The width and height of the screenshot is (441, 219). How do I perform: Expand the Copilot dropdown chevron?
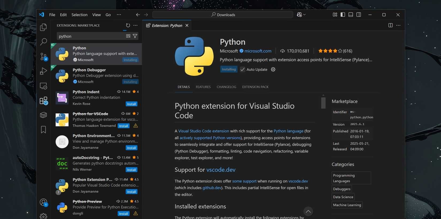pos(304,15)
